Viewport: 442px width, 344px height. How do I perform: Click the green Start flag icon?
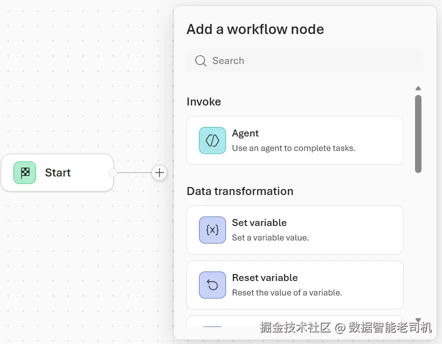coord(25,172)
